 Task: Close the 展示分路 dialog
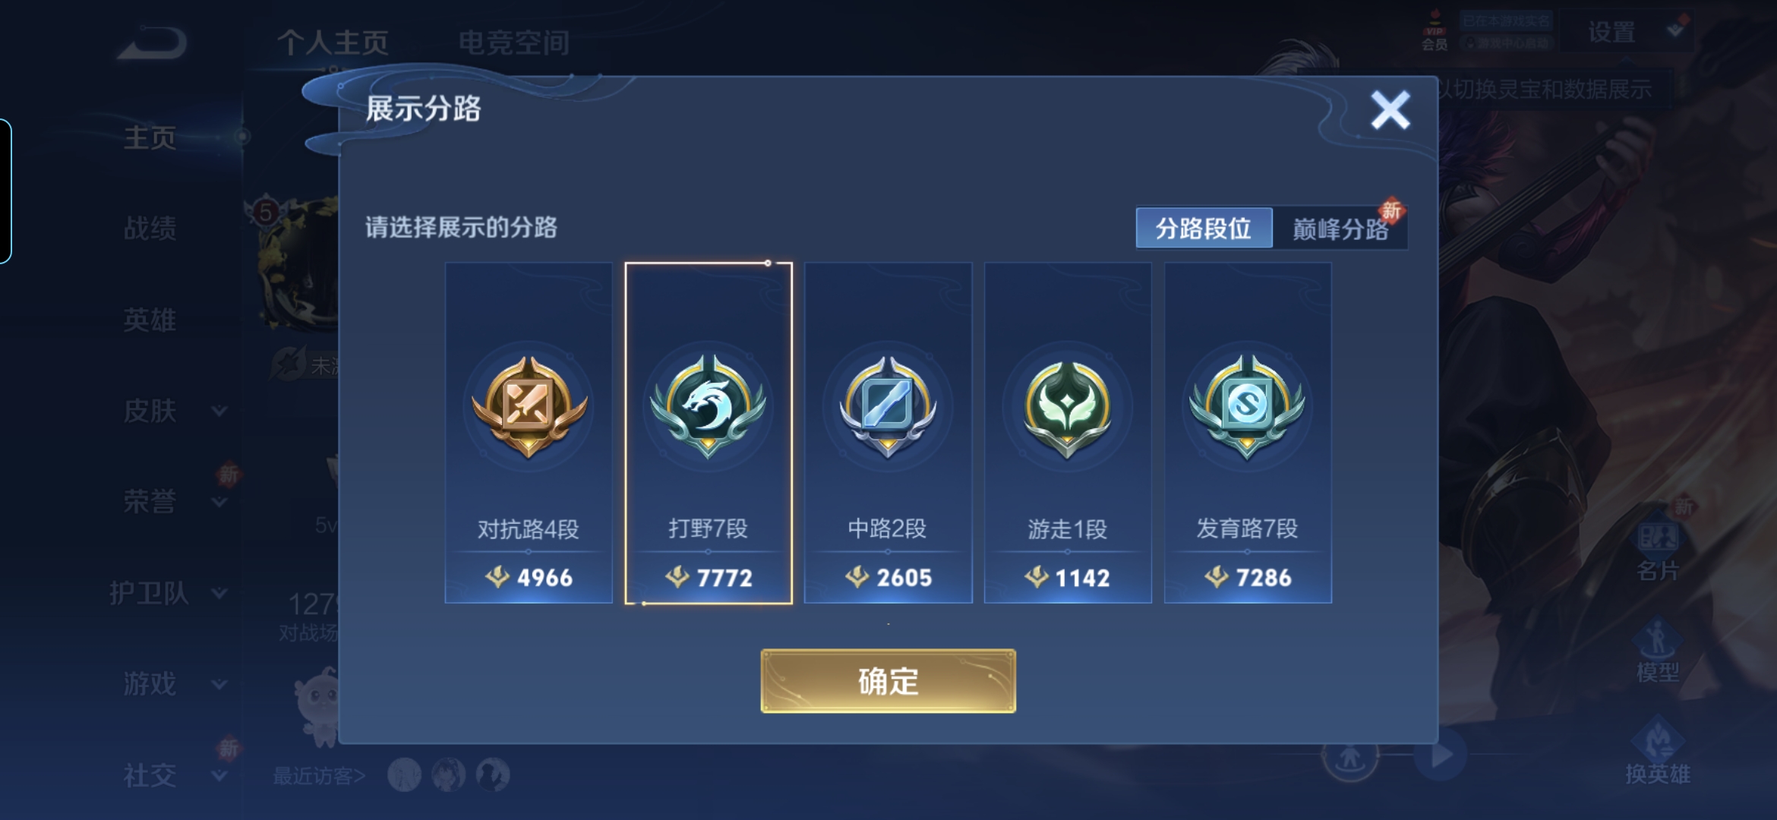[1390, 110]
